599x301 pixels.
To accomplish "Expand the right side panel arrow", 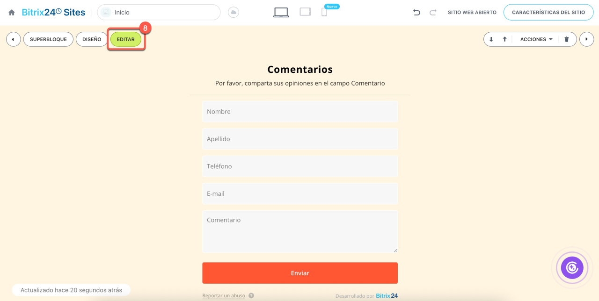I will 586,39.
